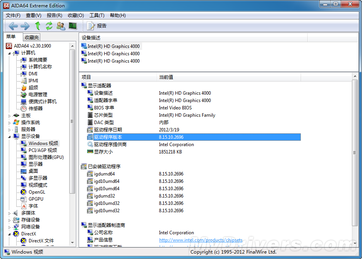Select the 传感器 sensor tree item

point(35,109)
